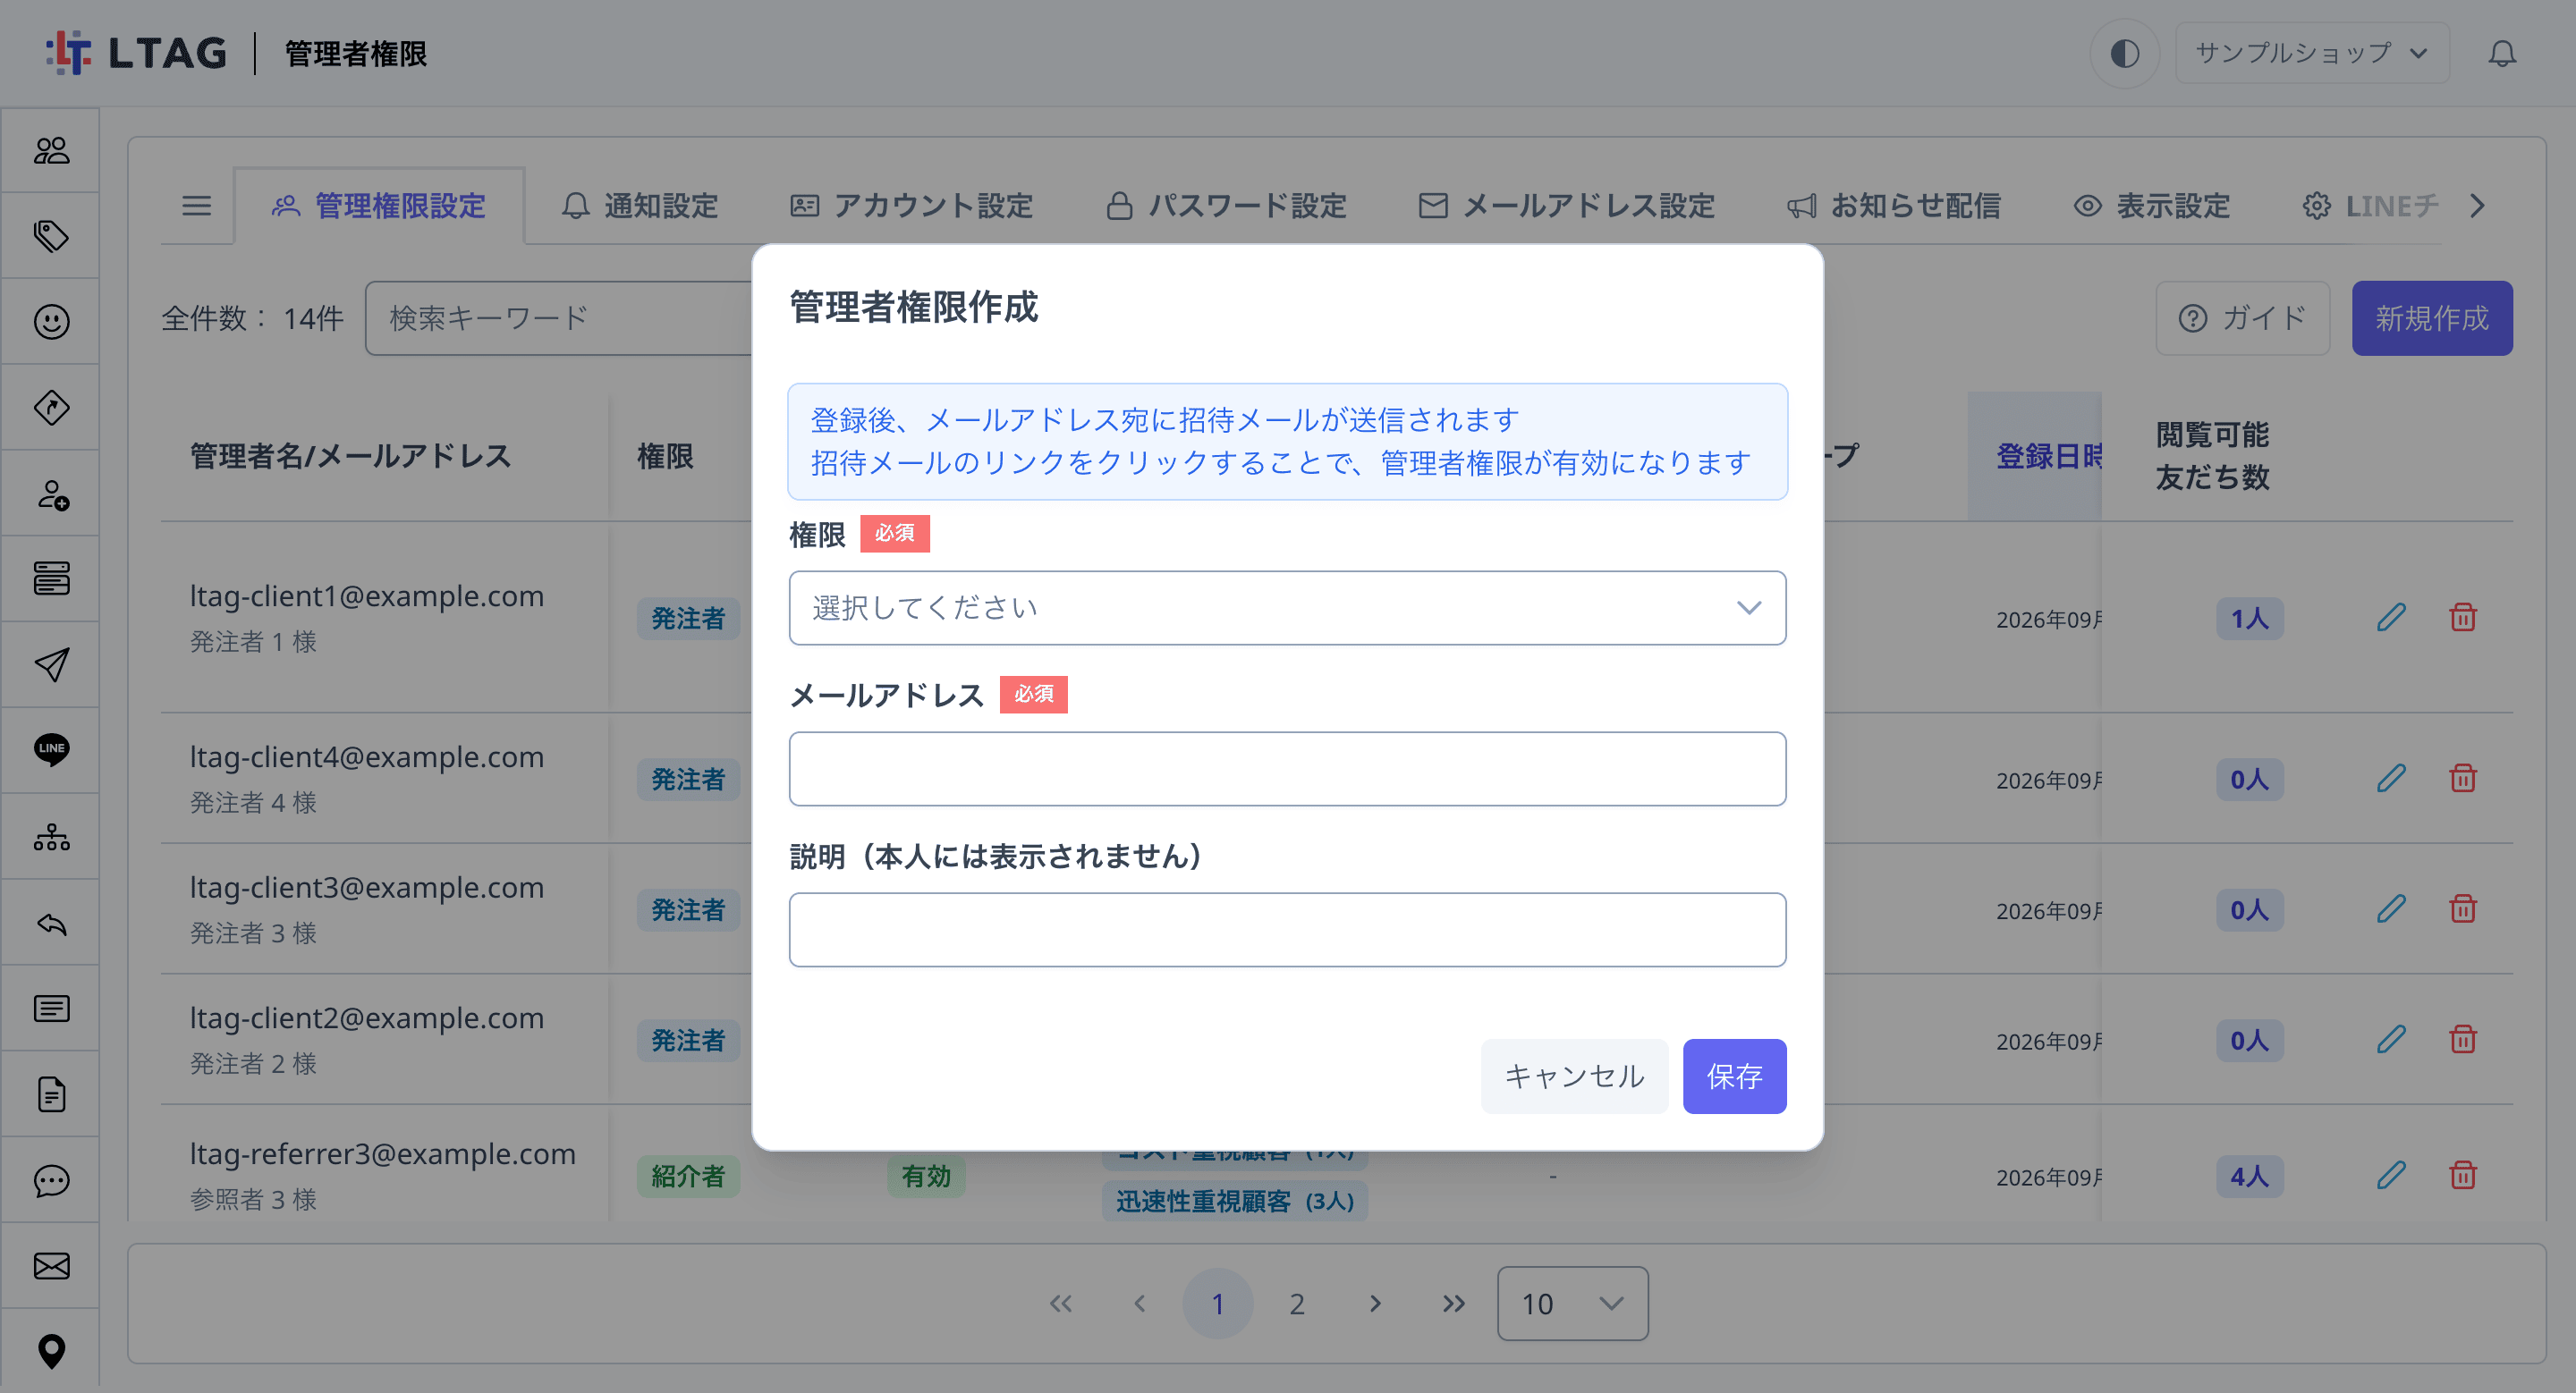Focus the 説明 description input field
2576x1393 pixels.
1287,929
